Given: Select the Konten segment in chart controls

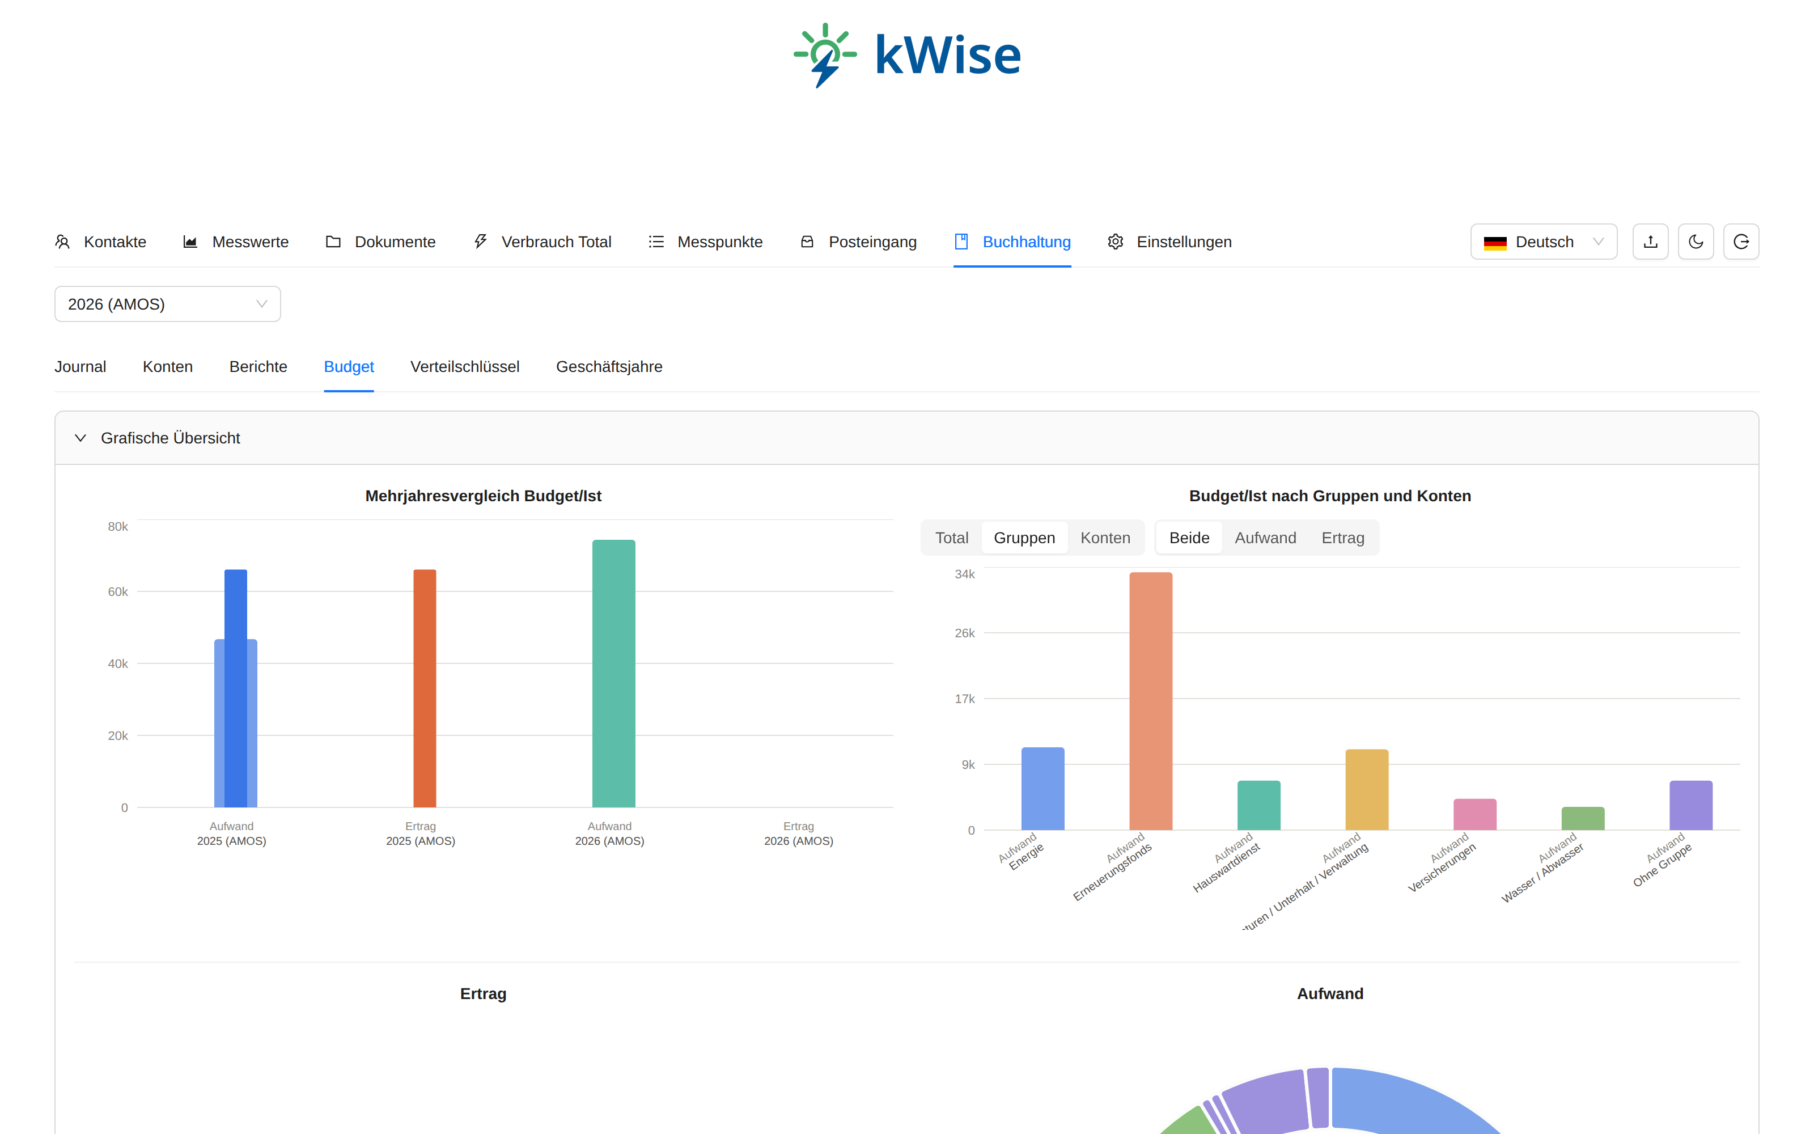Looking at the screenshot, I should point(1105,538).
